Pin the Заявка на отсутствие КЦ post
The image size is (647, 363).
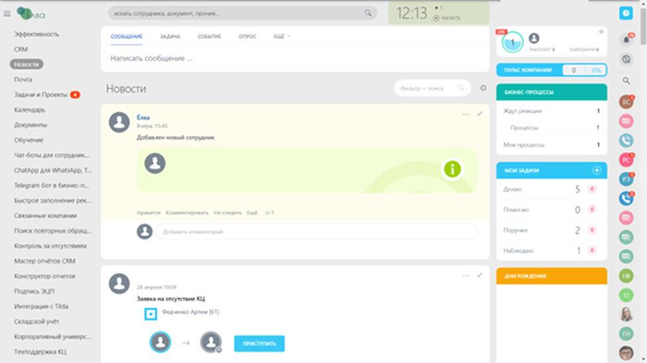479,275
